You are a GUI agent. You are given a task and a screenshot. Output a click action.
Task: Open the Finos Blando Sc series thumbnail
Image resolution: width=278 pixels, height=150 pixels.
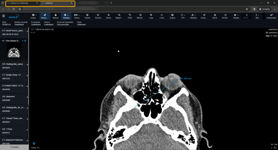click(x=14, y=50)
